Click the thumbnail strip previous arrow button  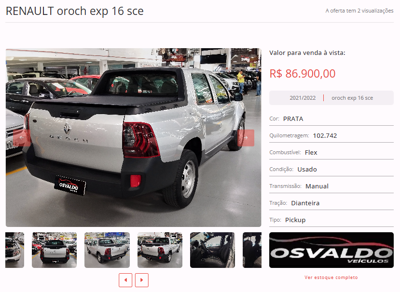coord(125,280)
